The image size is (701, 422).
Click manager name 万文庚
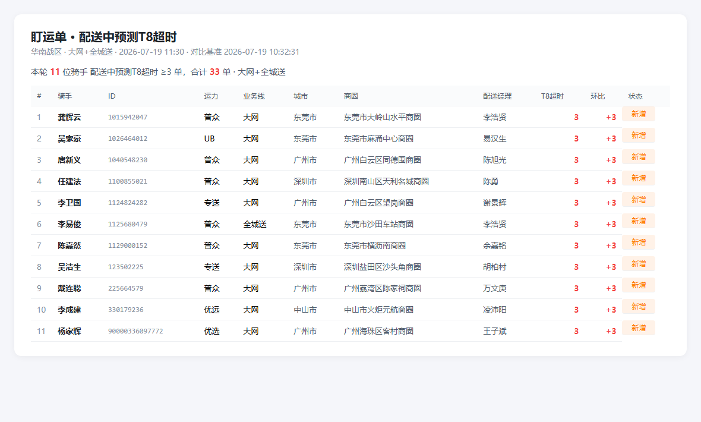(494, 289)
